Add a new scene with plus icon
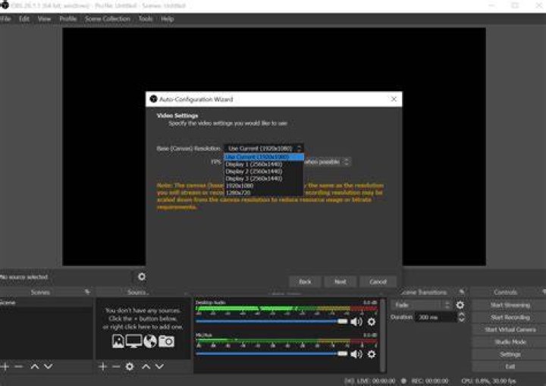This screenshot has width=546, height=386. (5, 366)
